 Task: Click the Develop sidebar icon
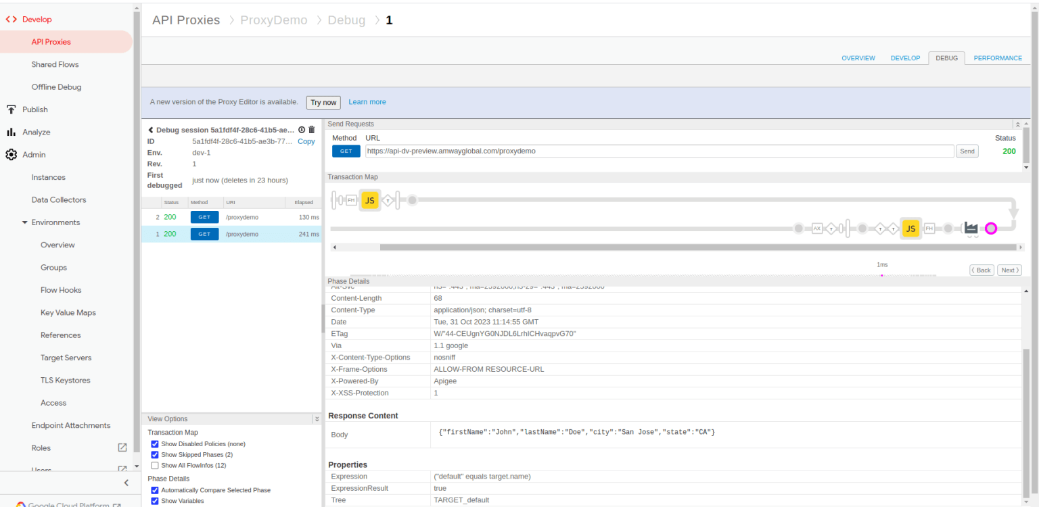coord(9,19)
